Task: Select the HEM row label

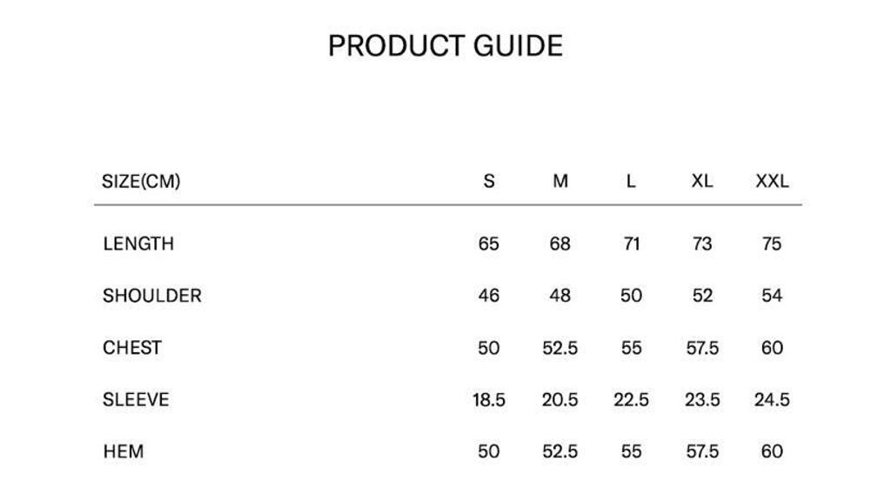Action: click(124, 451)
